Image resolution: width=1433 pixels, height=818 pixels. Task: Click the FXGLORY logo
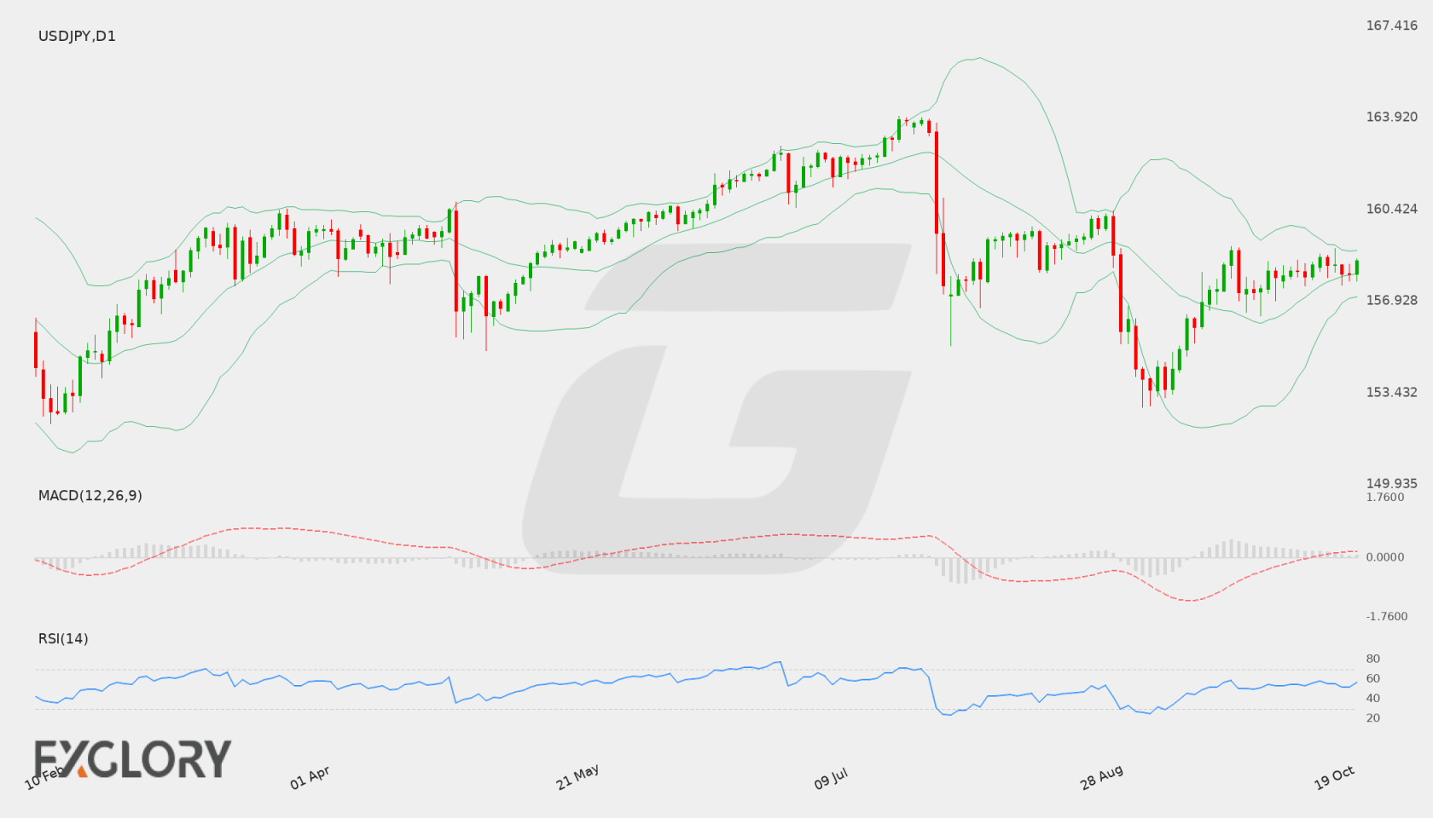pos(132,758)
